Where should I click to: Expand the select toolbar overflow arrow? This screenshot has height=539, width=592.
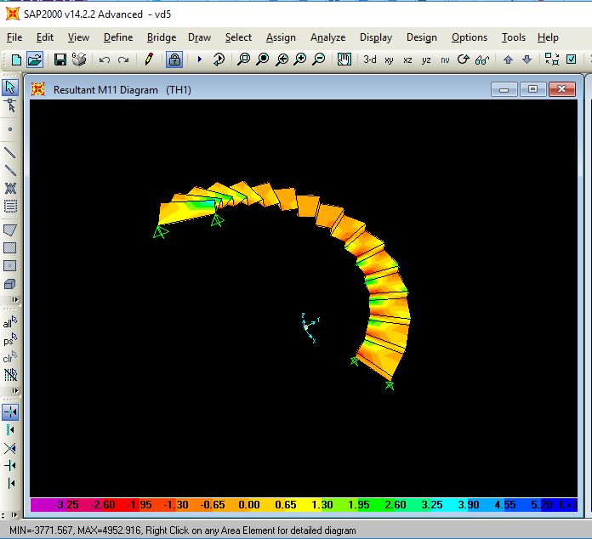point(14,390)
